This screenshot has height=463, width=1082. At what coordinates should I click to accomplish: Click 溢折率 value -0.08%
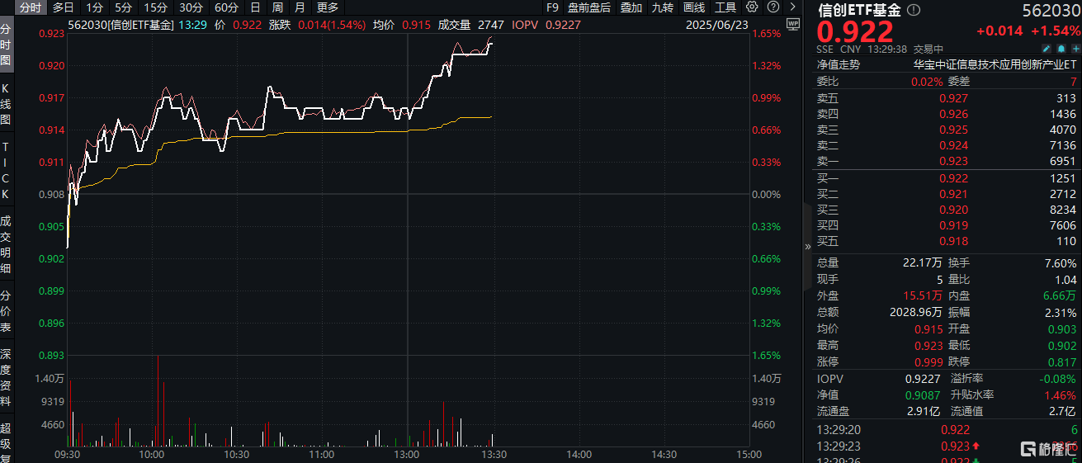pos(1059,377)
